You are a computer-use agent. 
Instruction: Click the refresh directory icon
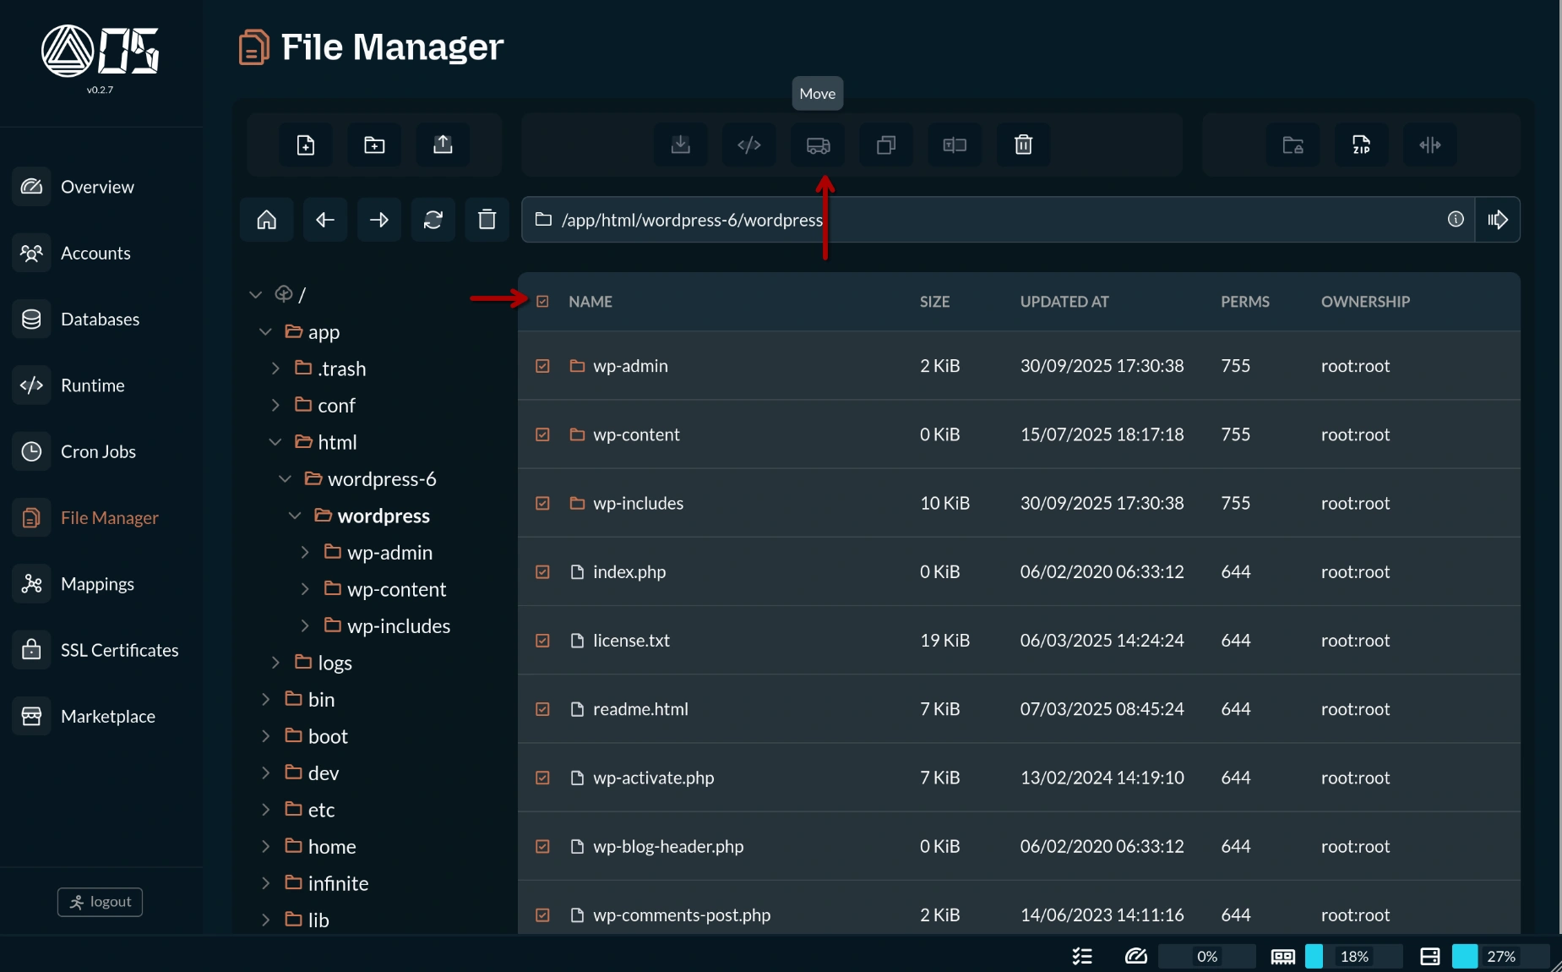[433, 220]
